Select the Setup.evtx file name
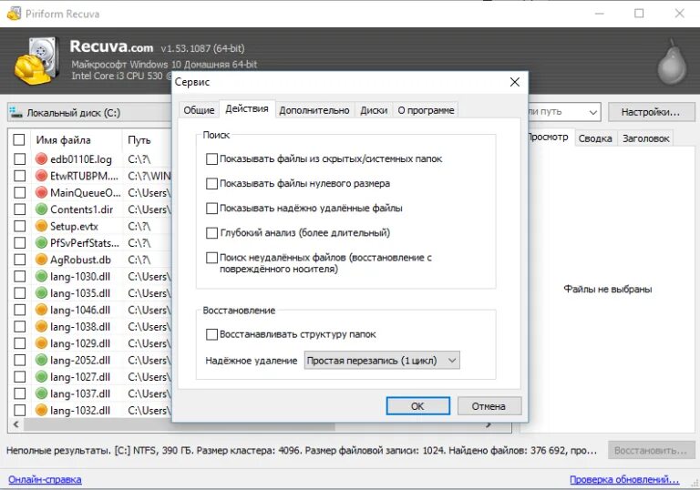This screenshot has height=490, width=700. tap(74, 226)
